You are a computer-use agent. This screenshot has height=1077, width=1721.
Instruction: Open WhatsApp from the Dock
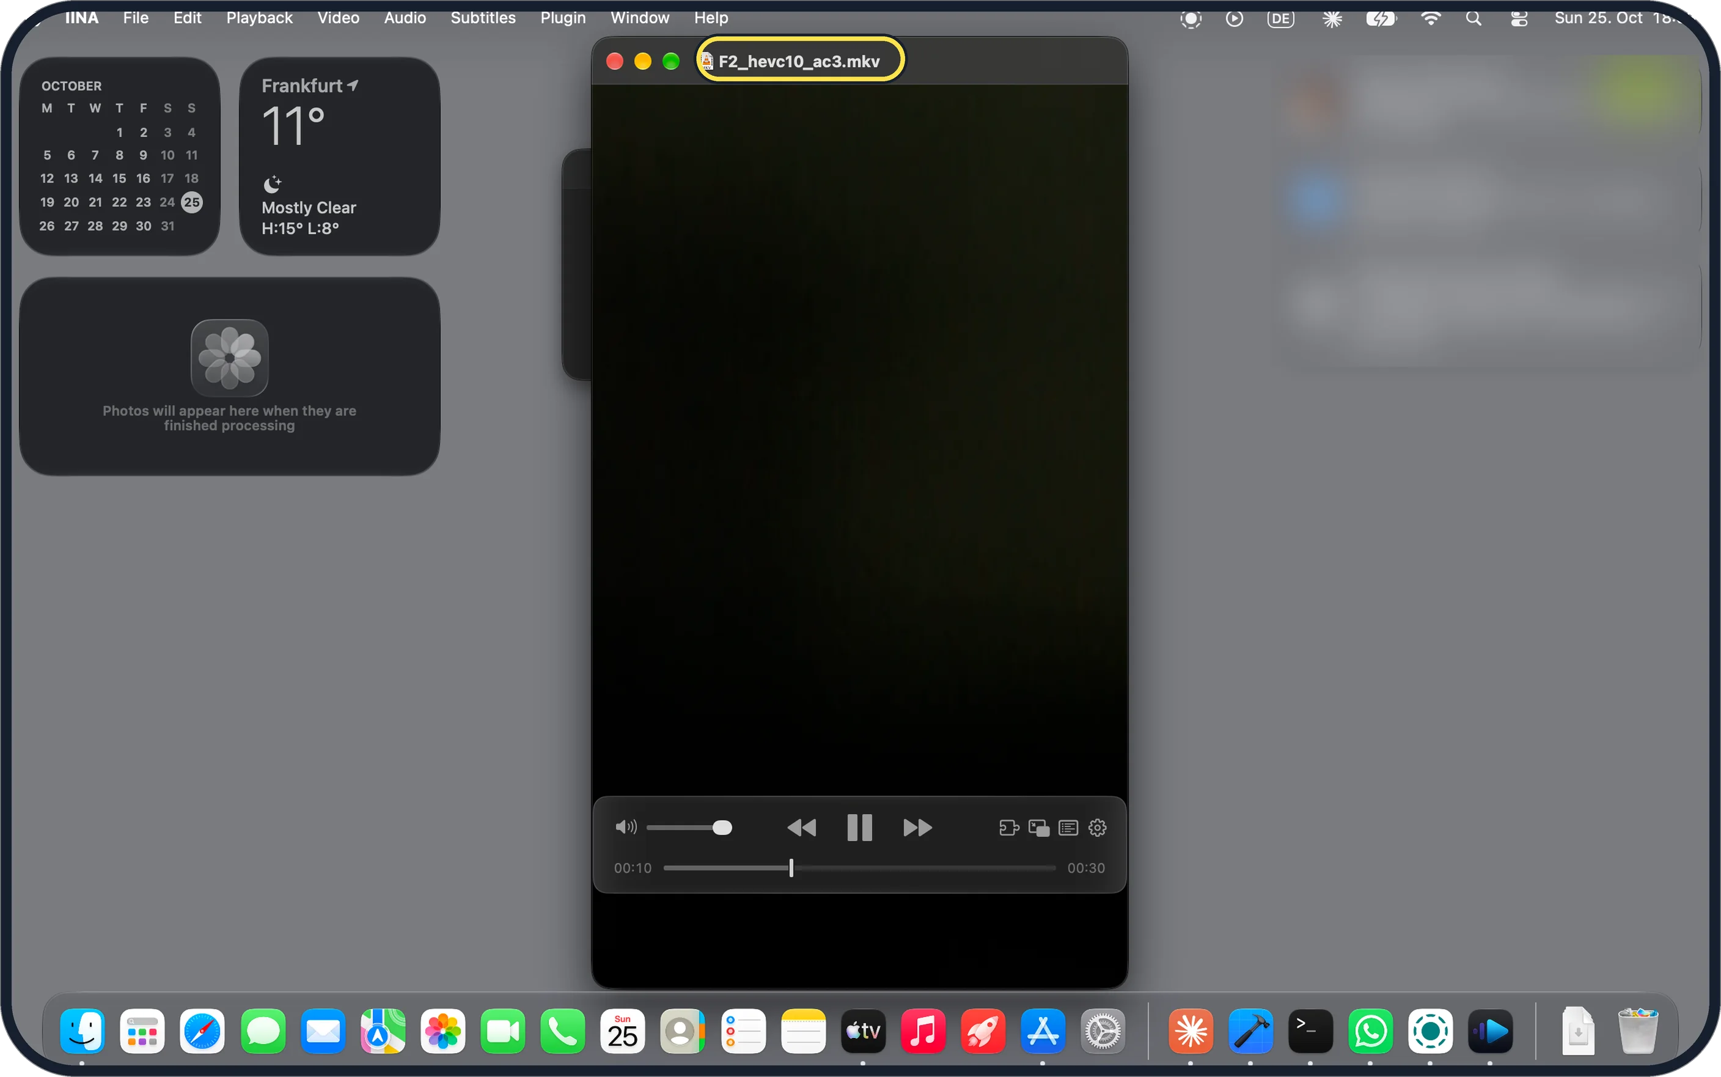coord(1370,1031)
